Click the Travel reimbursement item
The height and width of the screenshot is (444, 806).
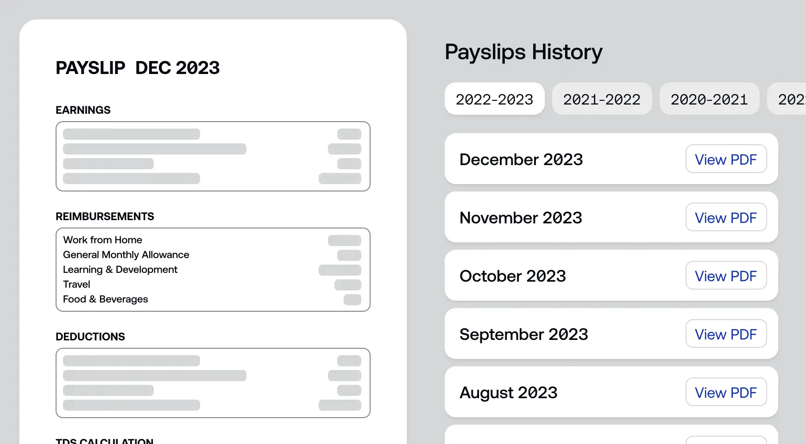(76, 284)
